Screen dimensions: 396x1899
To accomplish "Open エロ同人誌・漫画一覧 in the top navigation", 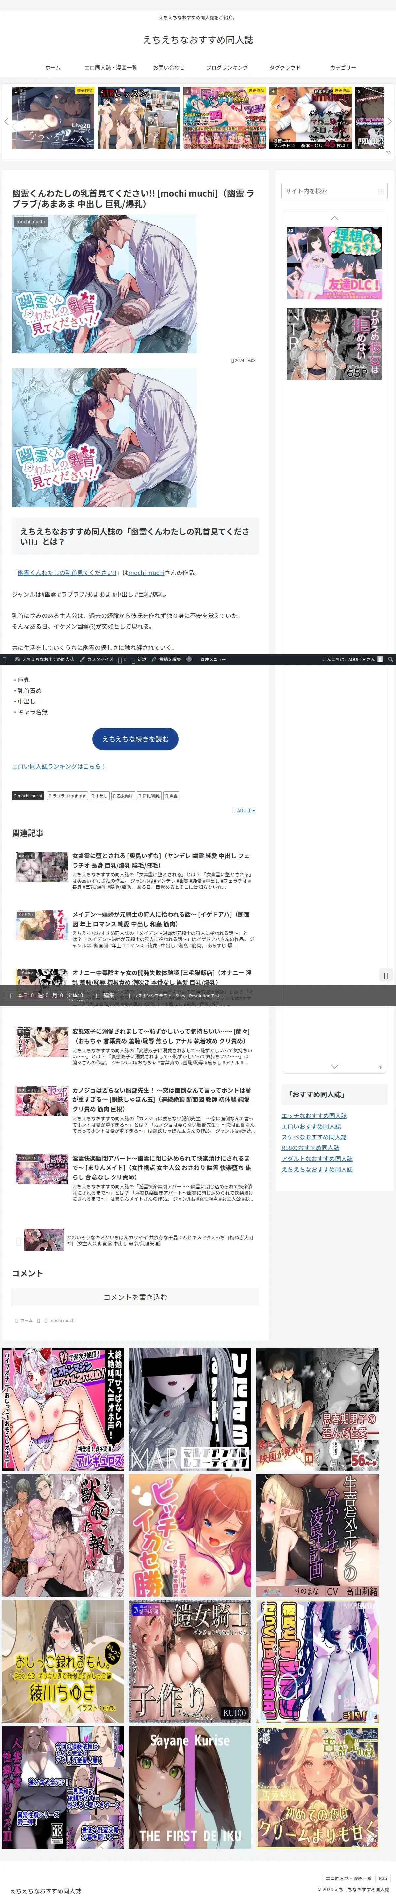I will (111, 68).
